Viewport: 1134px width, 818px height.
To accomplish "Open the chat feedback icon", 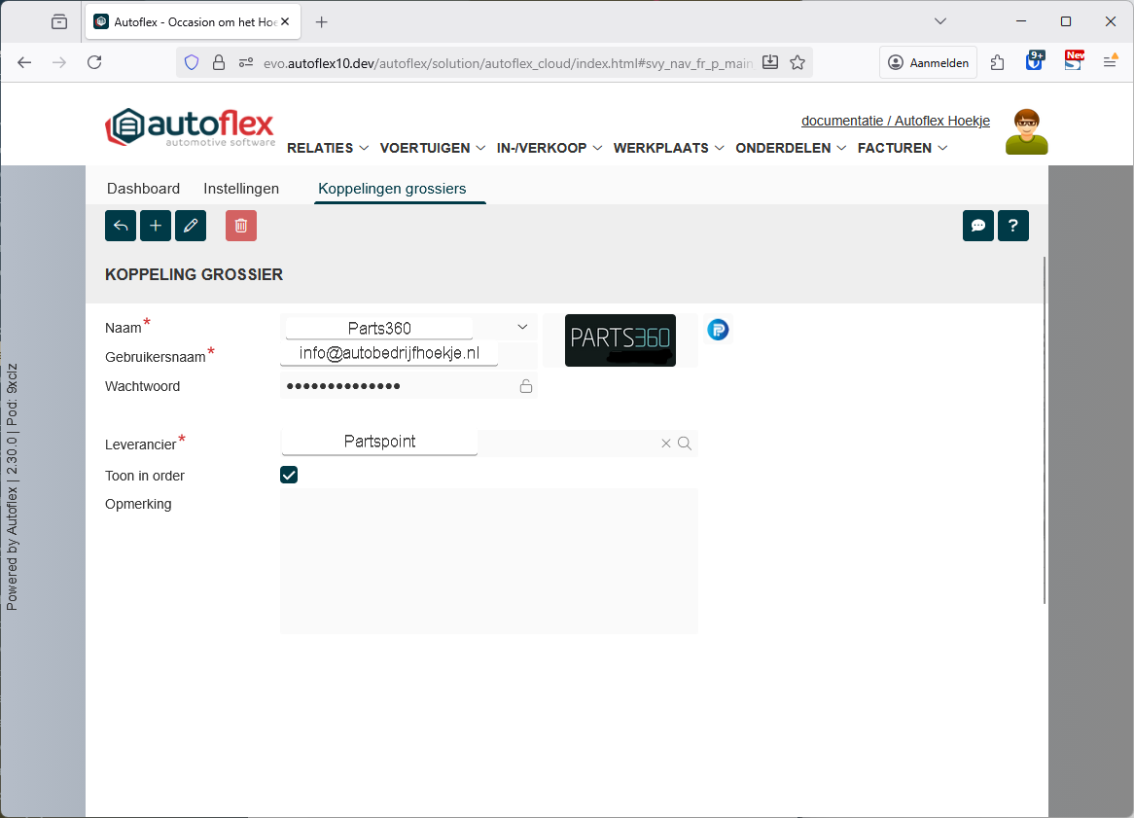I will click(978, 226).
